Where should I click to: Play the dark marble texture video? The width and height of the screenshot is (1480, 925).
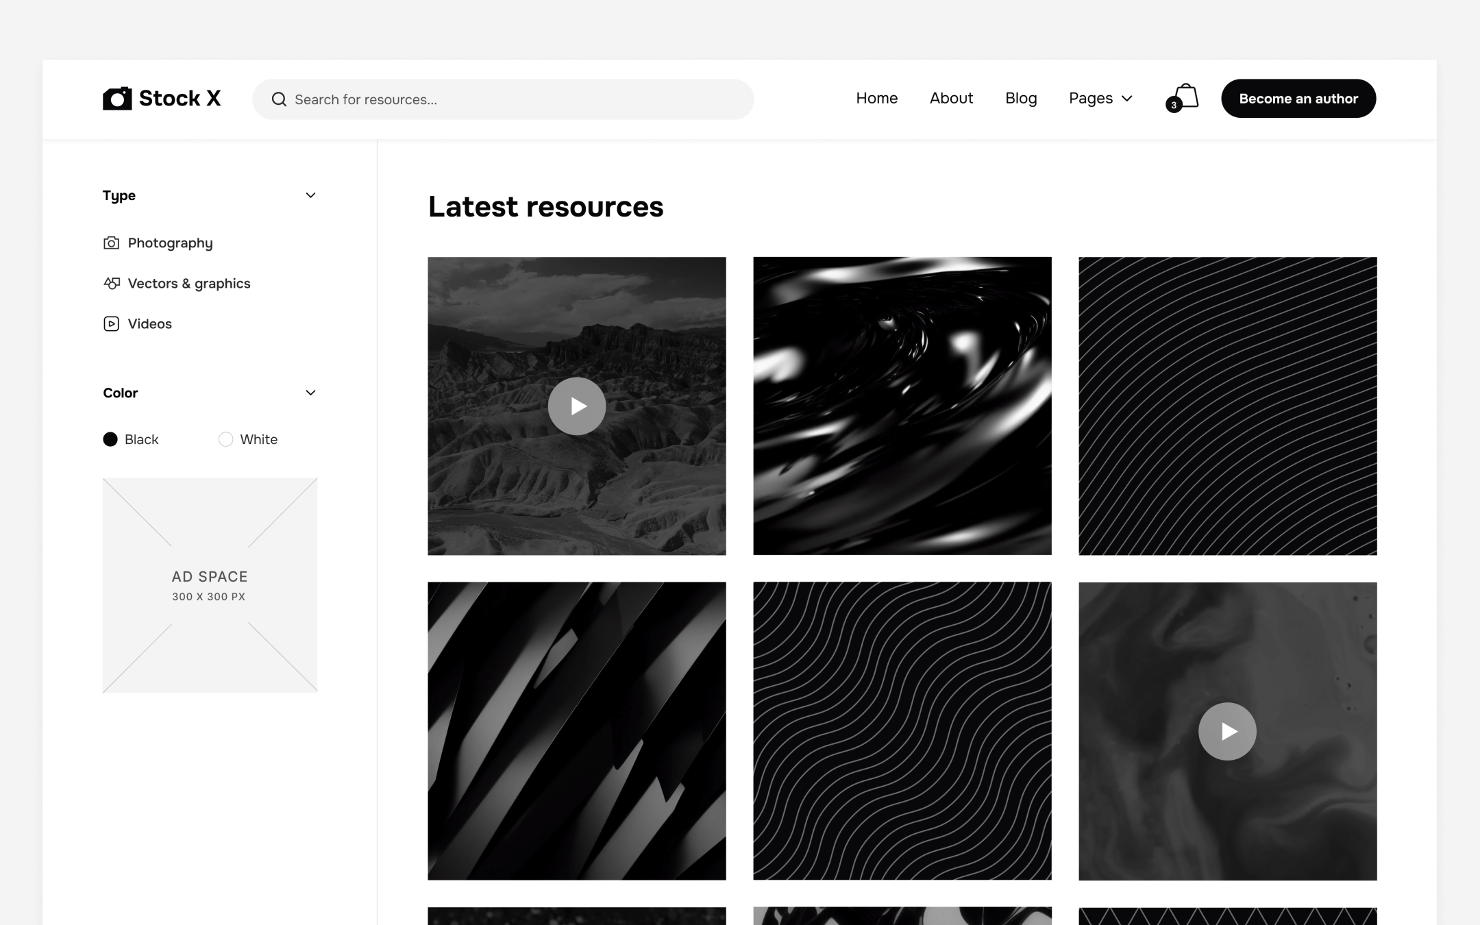pyautogui.click(x=1227, y=731)
